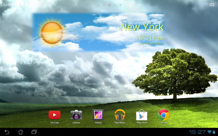Tap the sun icon in weather widget
218x136 pixels.
[52, 33]
